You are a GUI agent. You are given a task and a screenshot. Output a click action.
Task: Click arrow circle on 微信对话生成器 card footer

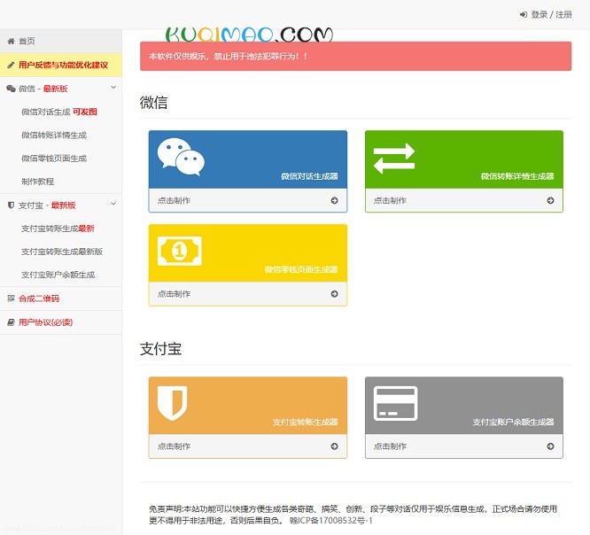coord(334,200)
